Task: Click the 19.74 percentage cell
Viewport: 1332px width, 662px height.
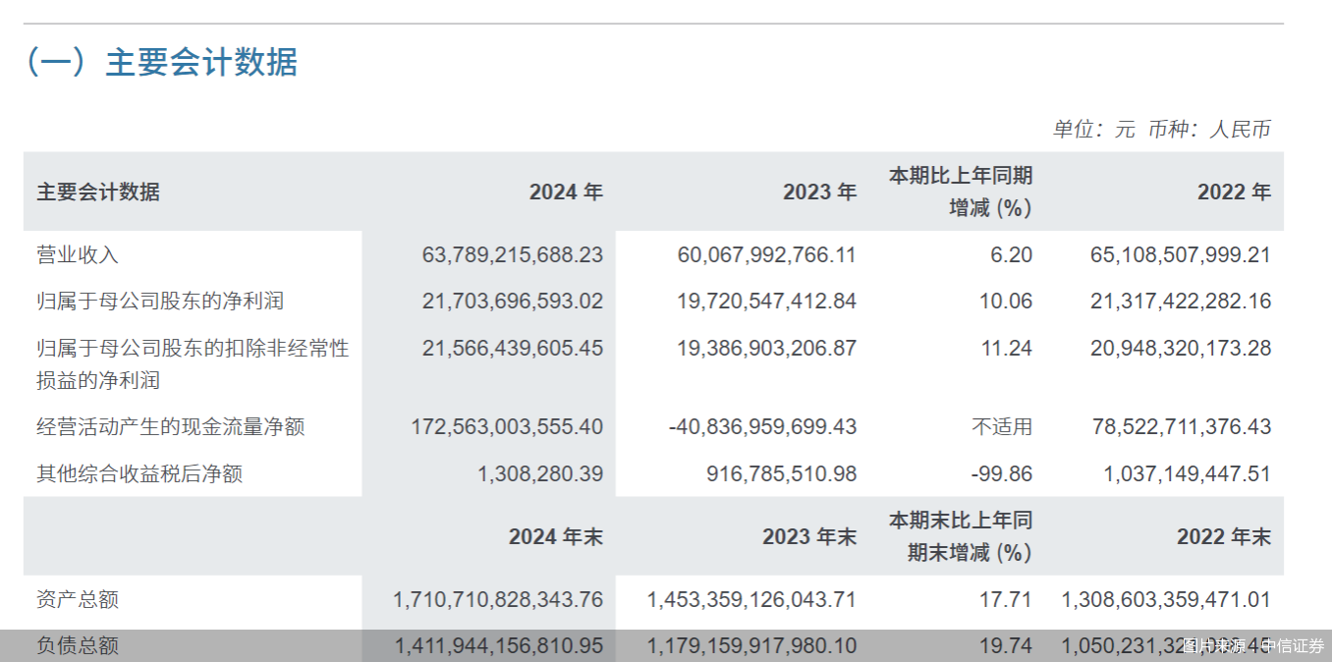Action: [x=1006, y=645]
